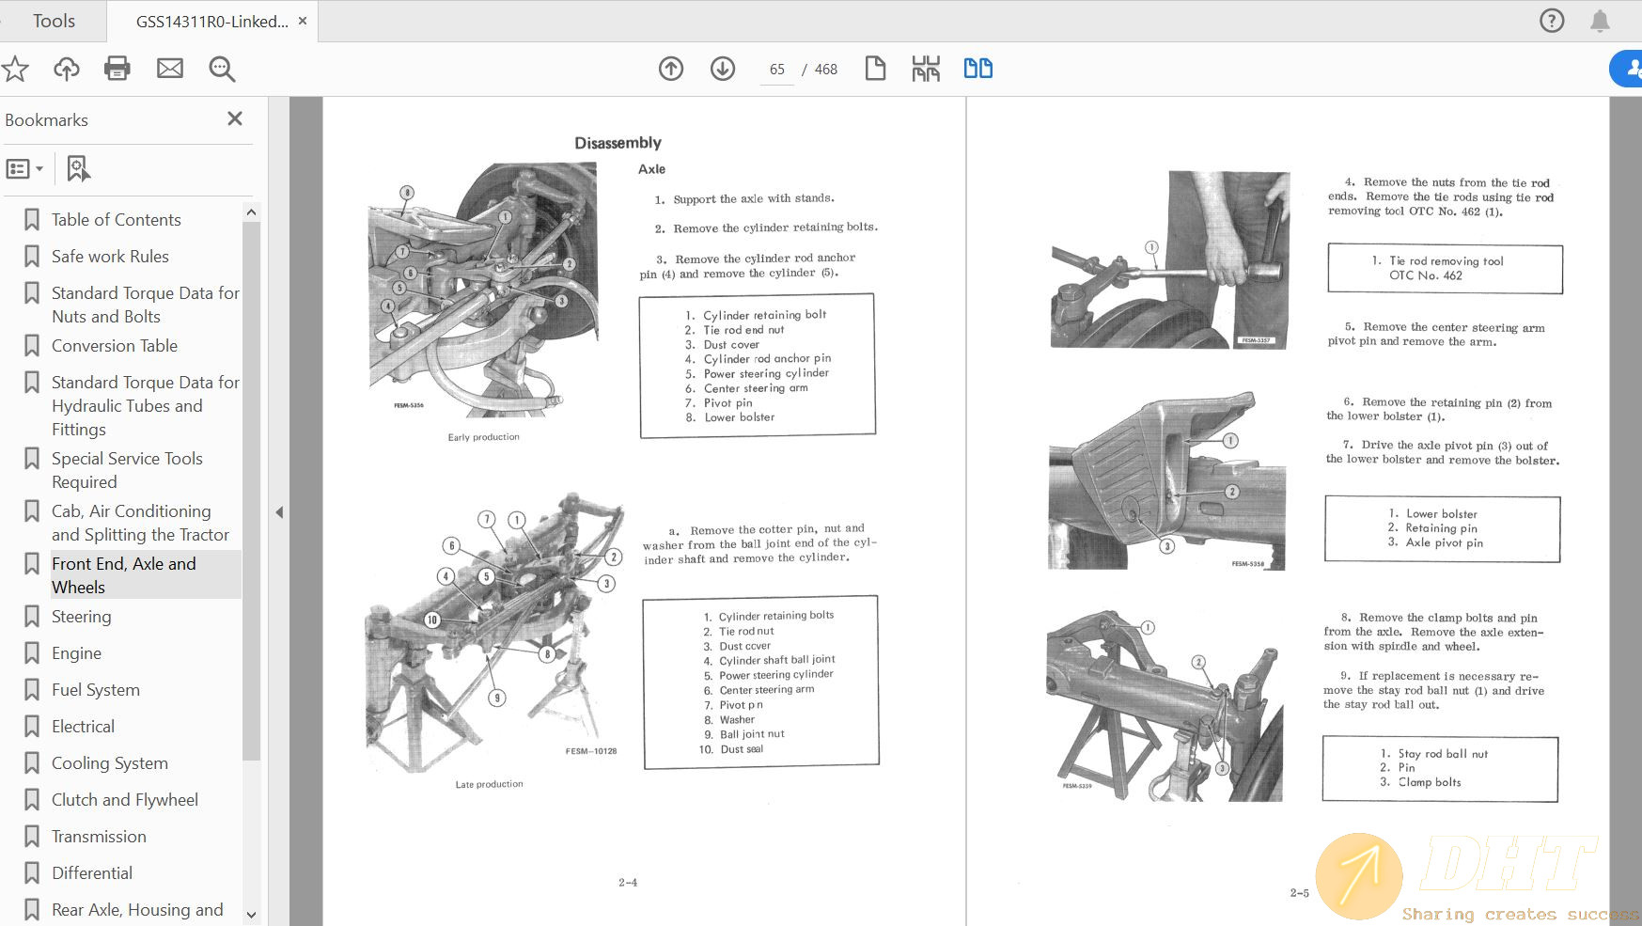Screen dimensions: 1642x926
Task: Click the envelope email icon
Action: coord(170,69)
